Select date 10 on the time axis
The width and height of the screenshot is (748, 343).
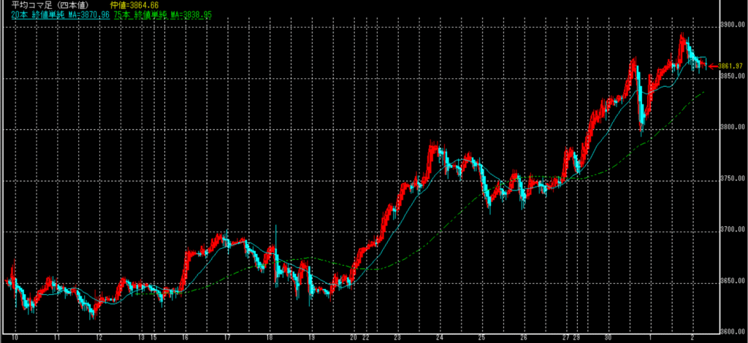pyautogui.click(x=15, y=339)
